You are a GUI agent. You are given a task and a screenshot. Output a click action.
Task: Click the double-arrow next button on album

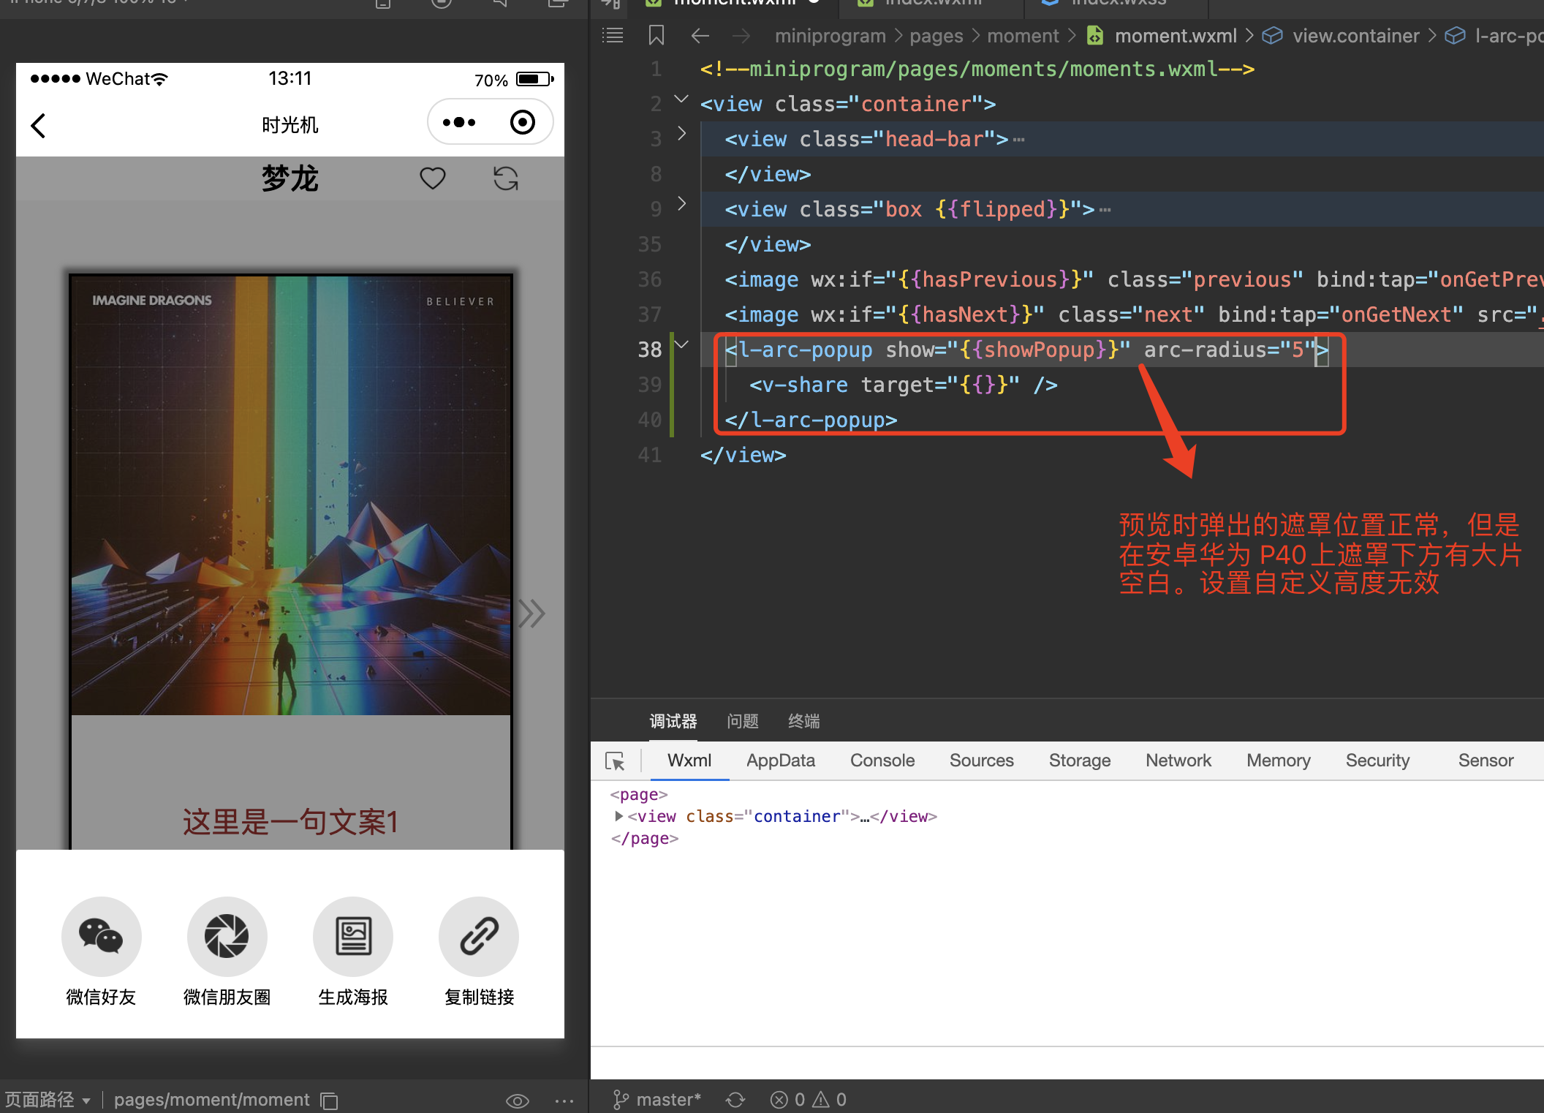pyautogui.click(x=531, y=614)
